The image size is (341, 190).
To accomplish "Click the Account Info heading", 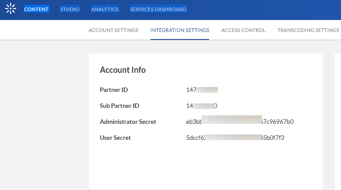I will (123, 70).
